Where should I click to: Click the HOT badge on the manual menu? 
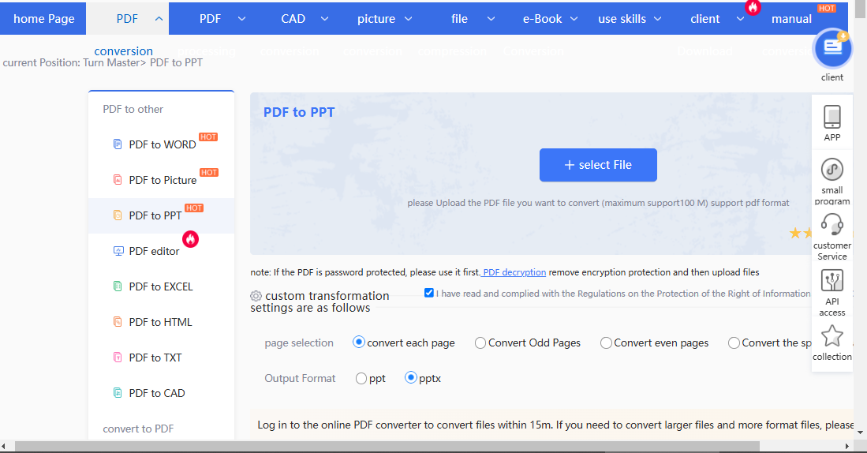coord(827,9)
